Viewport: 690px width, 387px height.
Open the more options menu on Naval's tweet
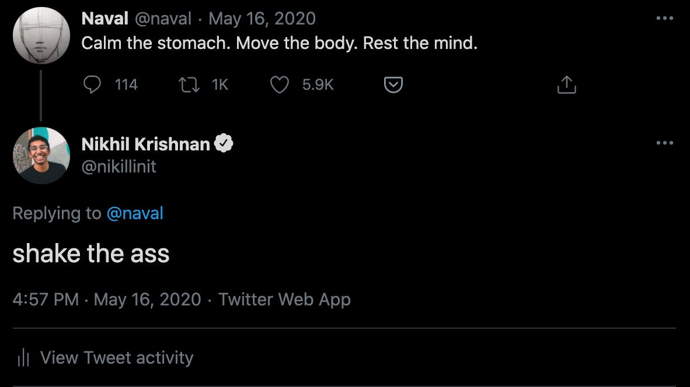(x=664, y=18)
